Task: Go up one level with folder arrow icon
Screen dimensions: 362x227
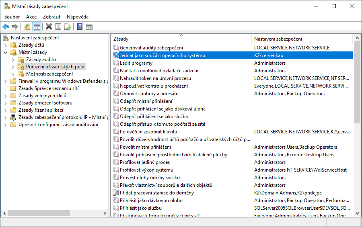Action: pos(27,27)
